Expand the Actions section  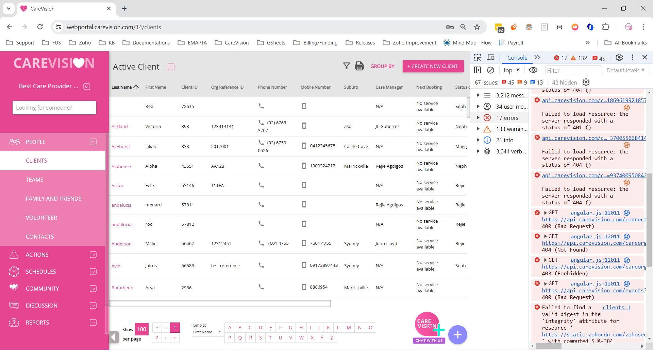[x=93, y=255]
